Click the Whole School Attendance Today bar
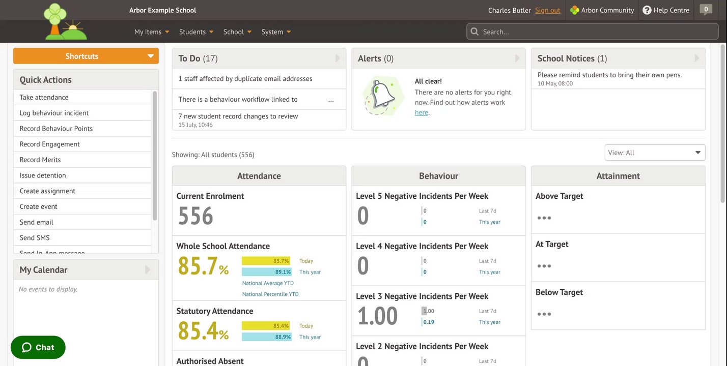The width and height of the screenshot is (727, 366). pos(266,261)
